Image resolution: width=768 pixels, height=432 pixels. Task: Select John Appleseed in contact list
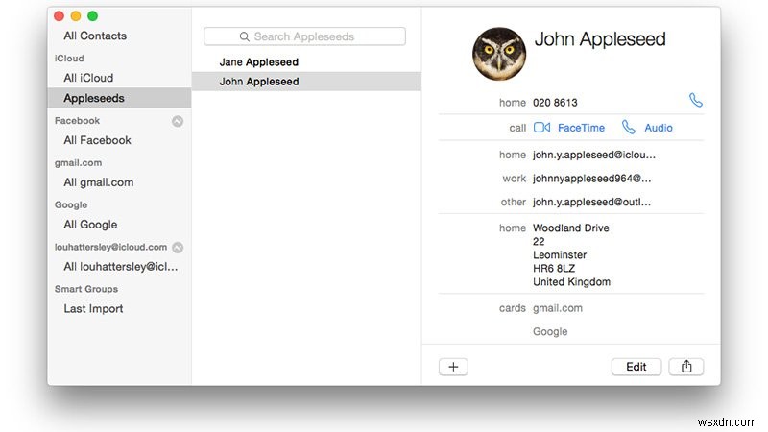coord(306,82)
